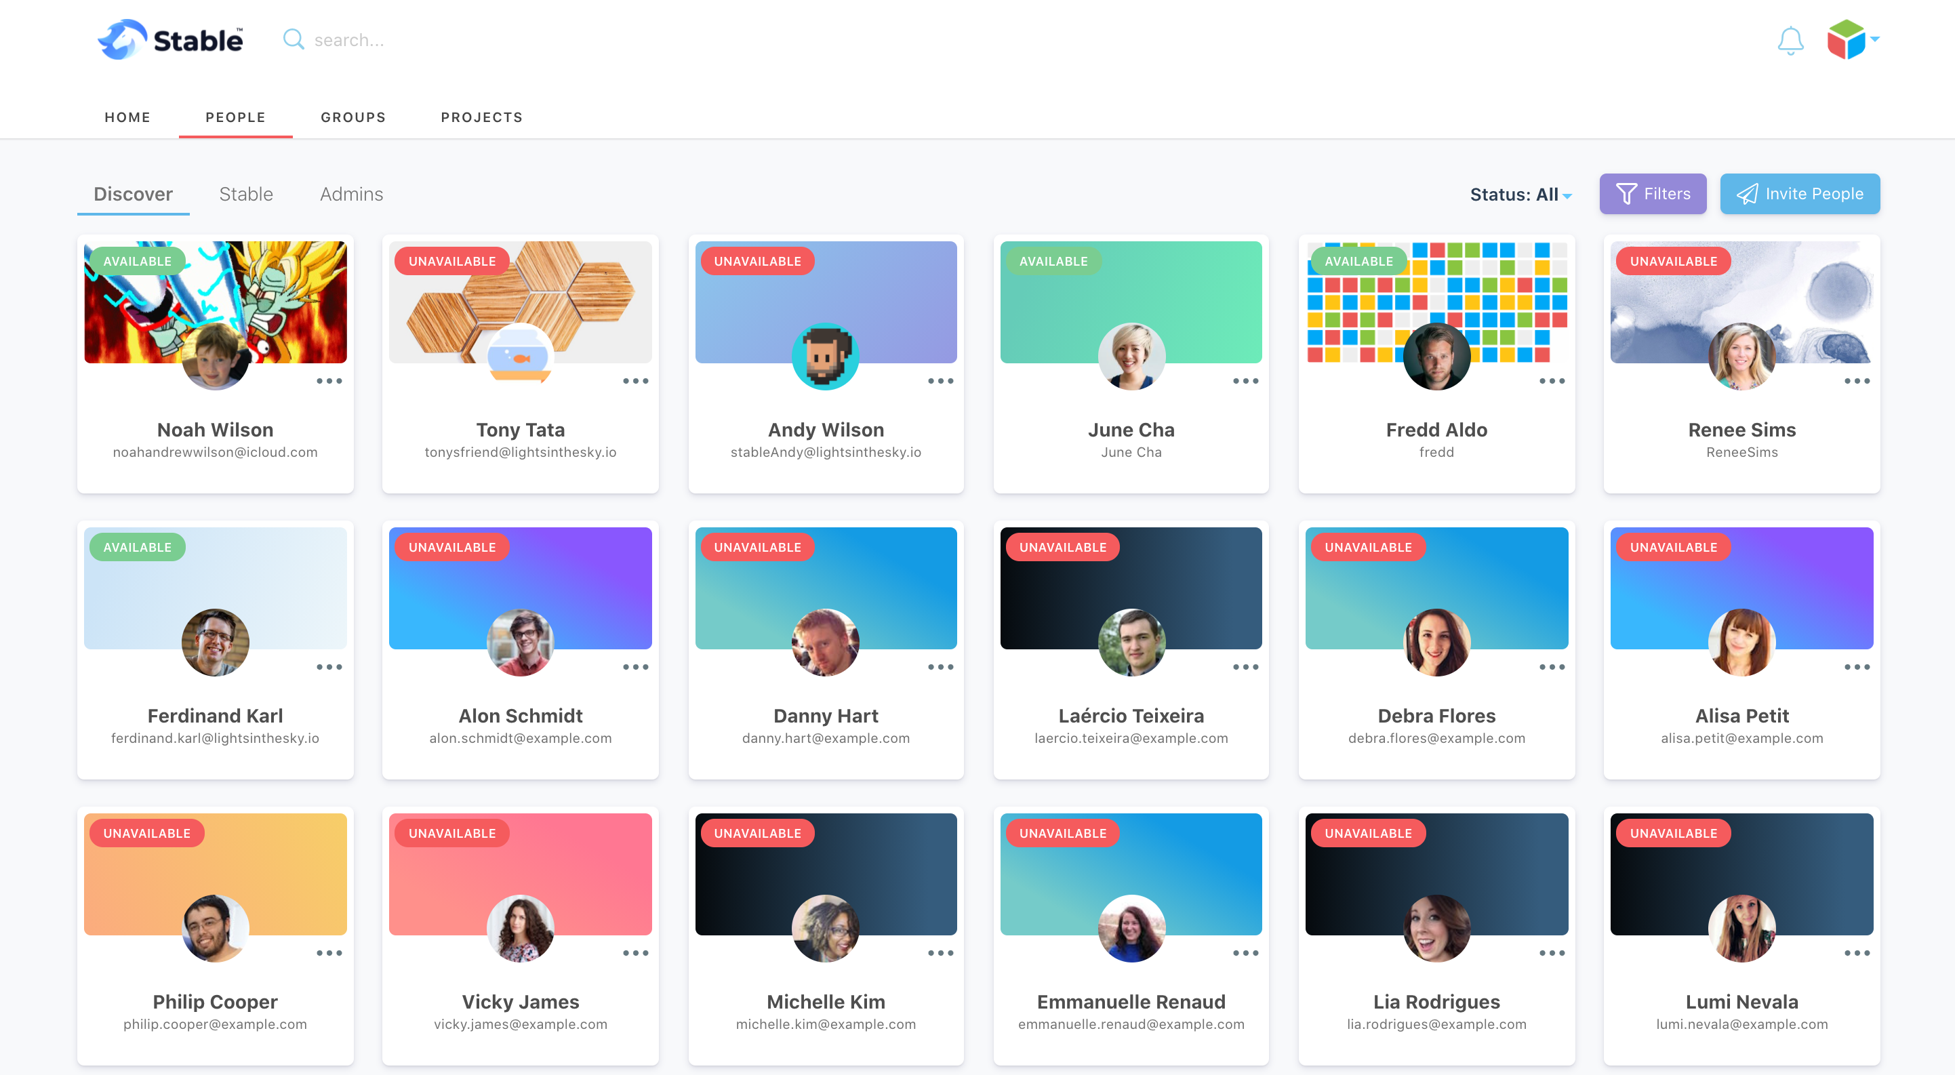Click the username ReneeSims text

pos(1741,452)
